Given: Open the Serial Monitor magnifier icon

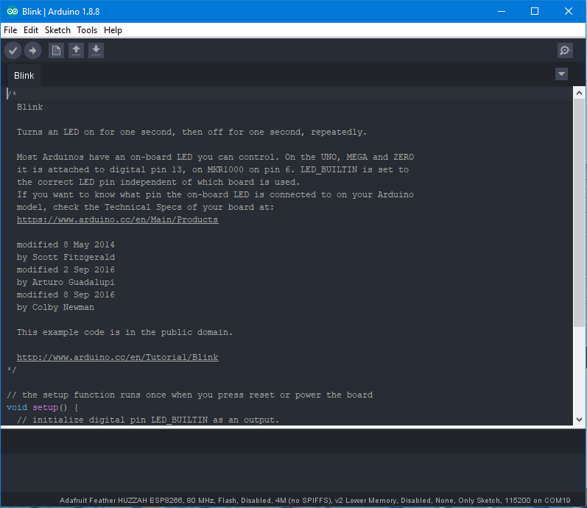Looking at the screenshot, I should (565, 51).
